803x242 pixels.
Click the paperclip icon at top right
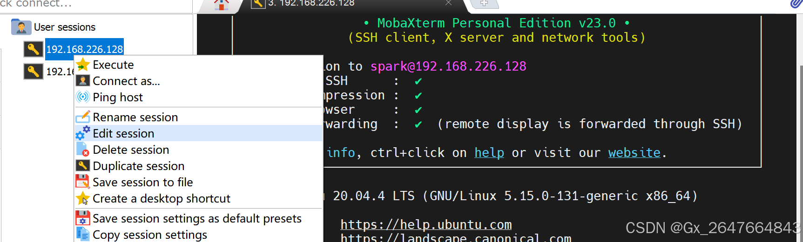(x=796, y=4)
